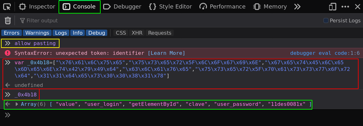Open the Style Editor tab
The width and height of the screenshot is (363, 126).
point(171,7)
